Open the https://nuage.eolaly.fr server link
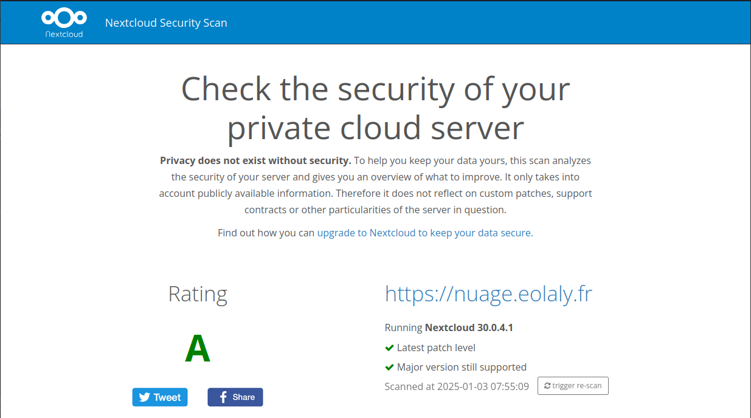This screenshot has width=751, height=418. [x=488, y=294]
